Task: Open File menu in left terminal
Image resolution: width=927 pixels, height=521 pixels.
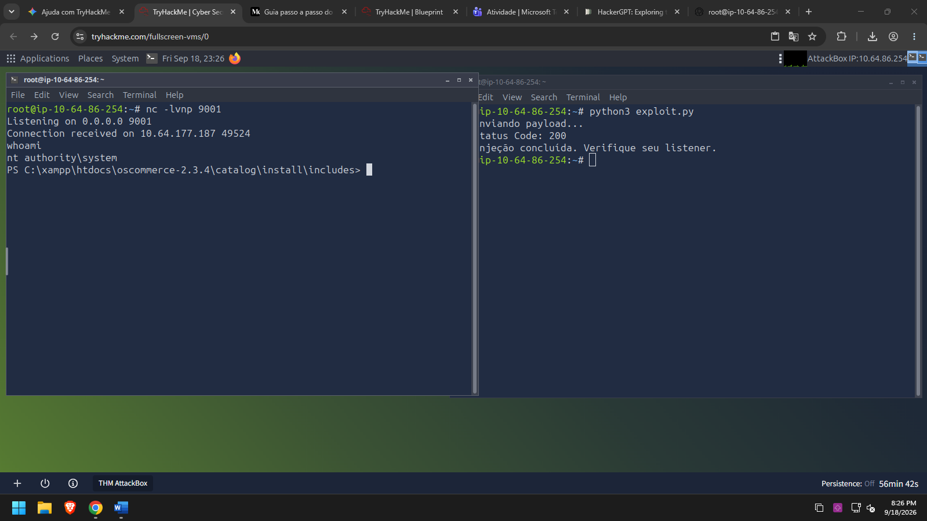Action: (18, 95)
